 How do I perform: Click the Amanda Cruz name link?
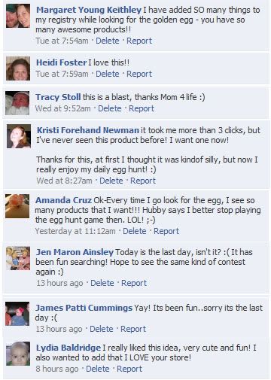[63, 200]
